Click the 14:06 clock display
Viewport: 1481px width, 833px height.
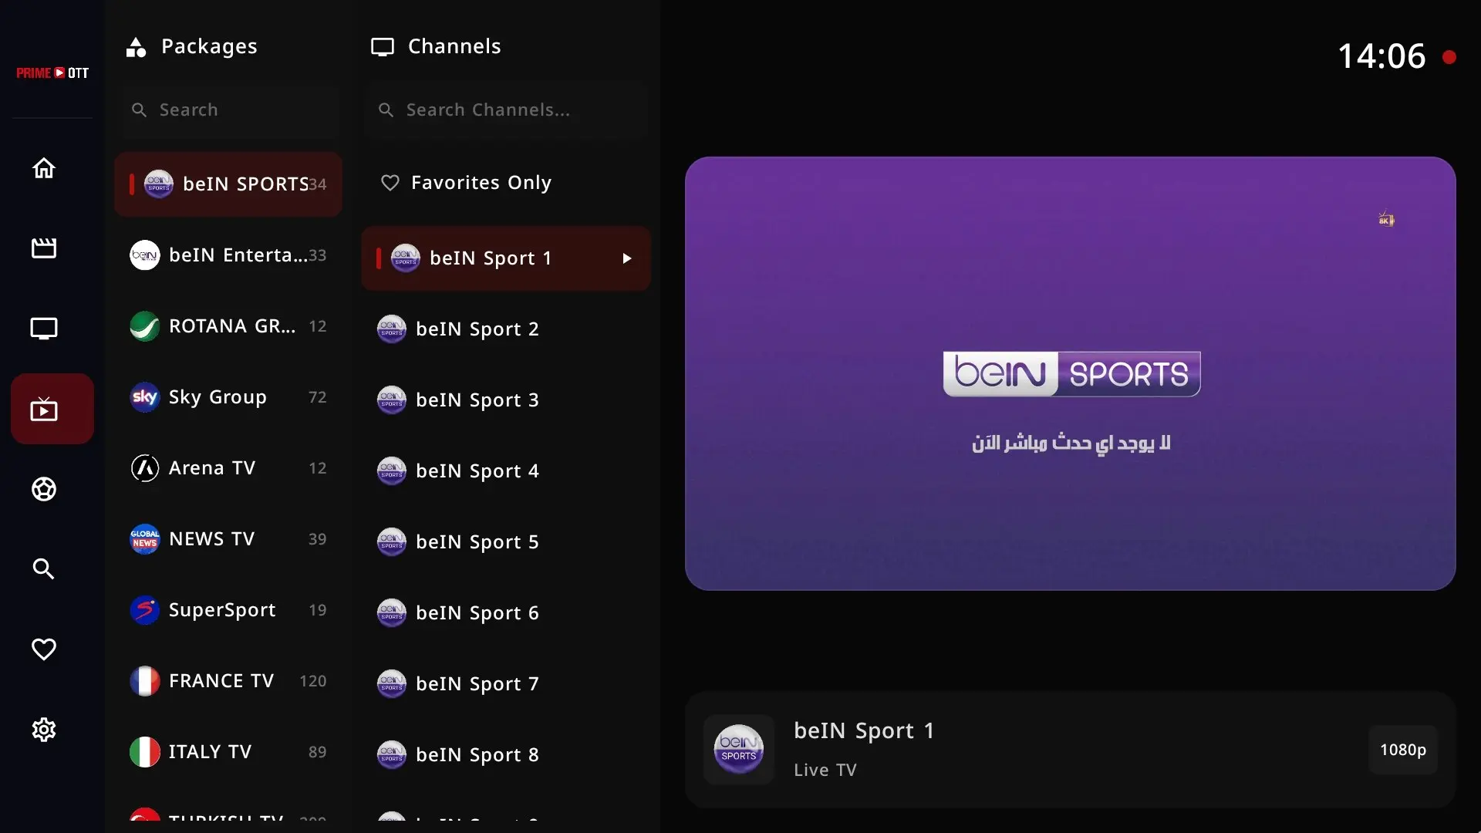[1381, 56]
